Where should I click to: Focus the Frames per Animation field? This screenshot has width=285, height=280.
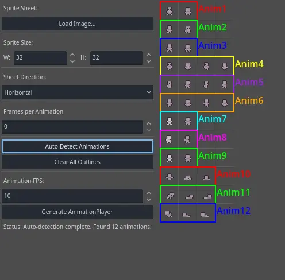coord(72,127)
